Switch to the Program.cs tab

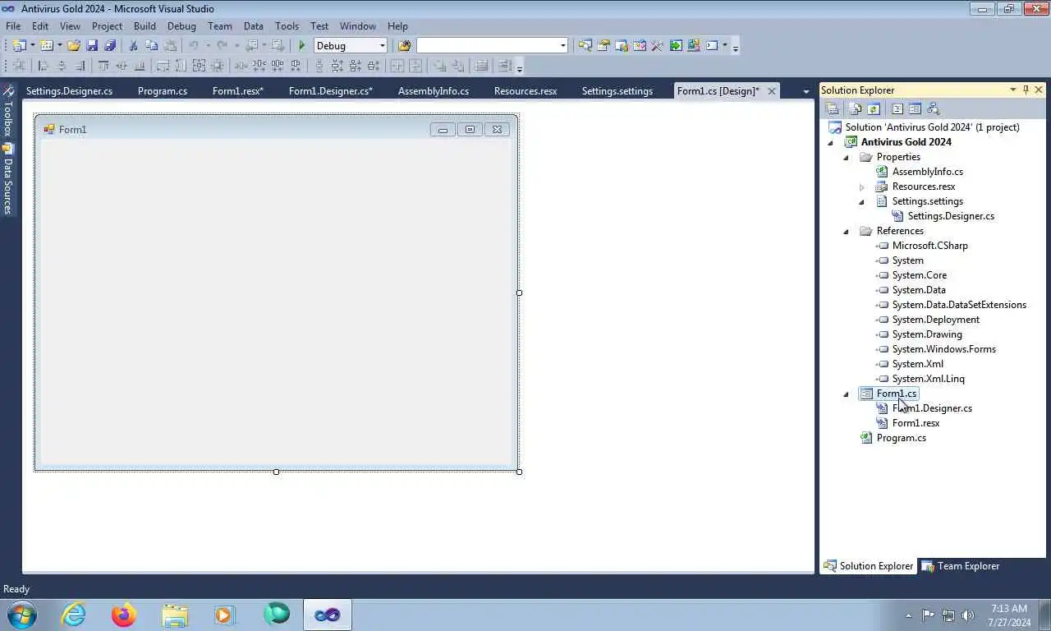[x=163, y=91]
